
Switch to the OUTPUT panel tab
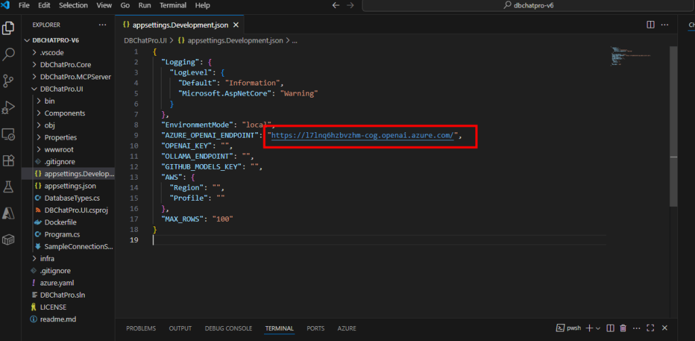click(x=180, y=328)
